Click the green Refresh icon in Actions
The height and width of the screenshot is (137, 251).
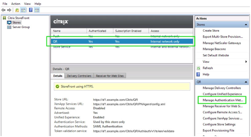point(198,68)
